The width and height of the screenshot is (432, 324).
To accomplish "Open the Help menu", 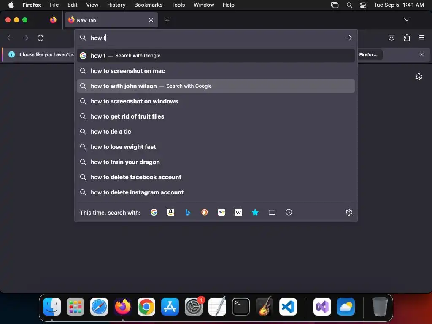I will [x=228, y=5].
